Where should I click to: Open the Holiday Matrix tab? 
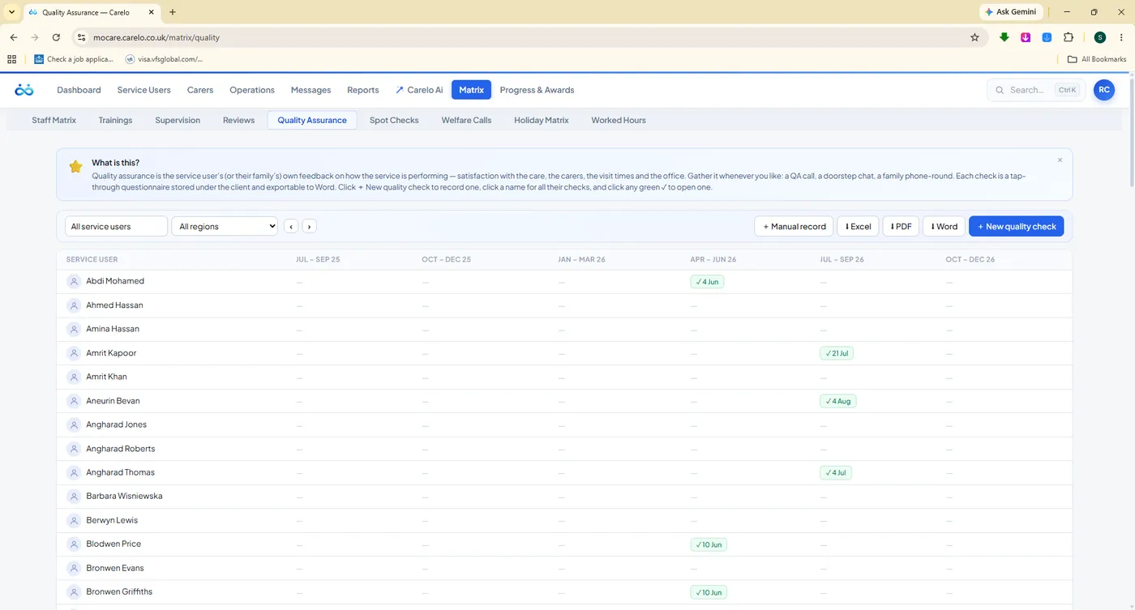[541, 121]
